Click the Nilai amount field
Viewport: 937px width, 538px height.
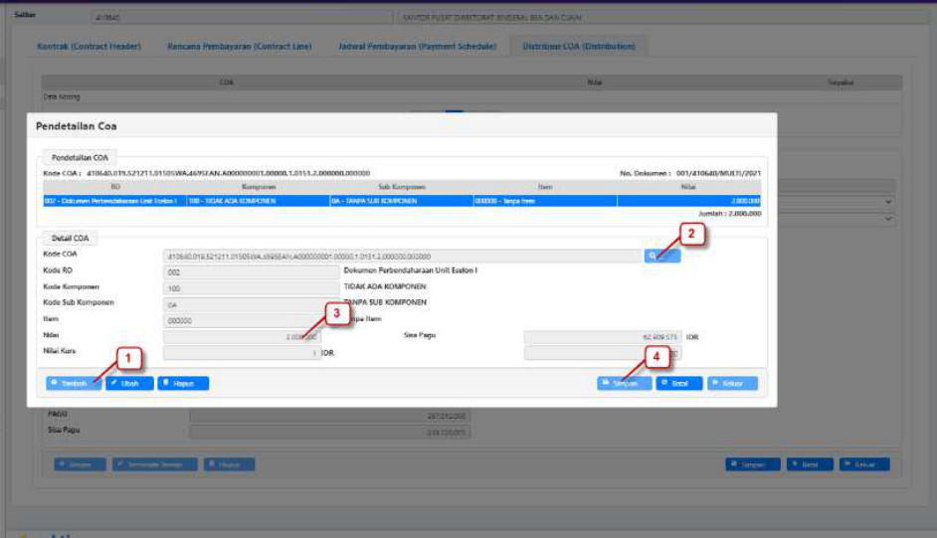(x=242, y=337)
